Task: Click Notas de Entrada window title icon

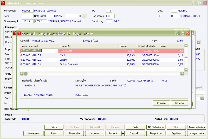Action: (x=3, y=3)
